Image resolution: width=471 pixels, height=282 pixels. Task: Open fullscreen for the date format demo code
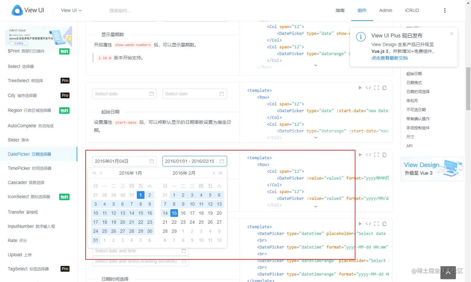(376, 155)
